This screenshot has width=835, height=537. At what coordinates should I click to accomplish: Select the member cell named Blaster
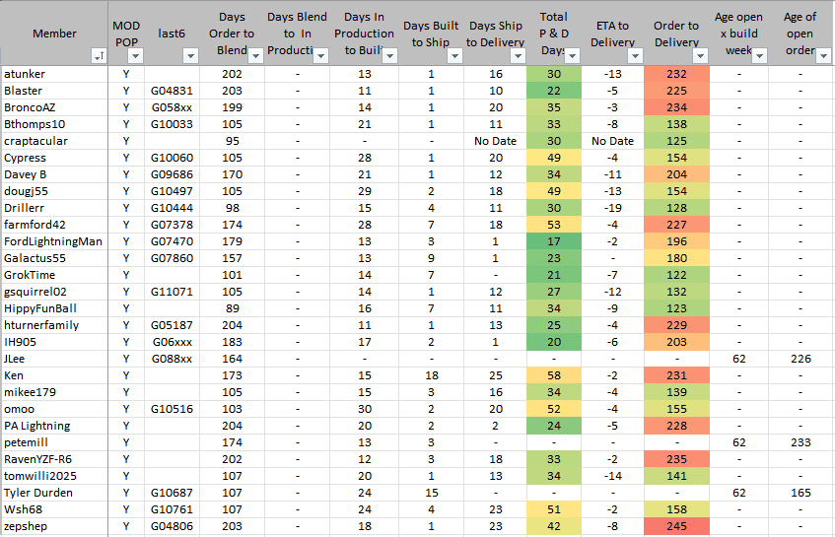point(23,91)
